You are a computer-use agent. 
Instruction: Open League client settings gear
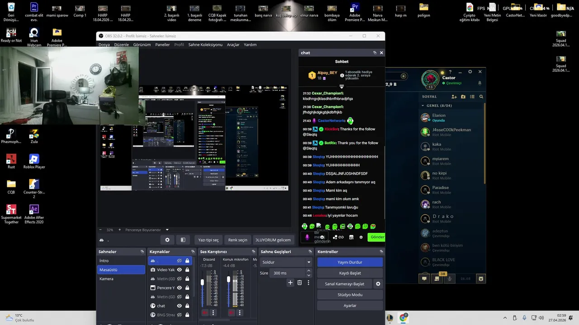click(470, 72)
